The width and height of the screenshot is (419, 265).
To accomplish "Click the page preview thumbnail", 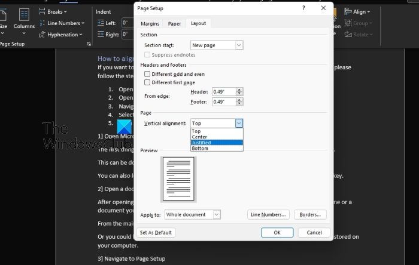I will click(178, 178).
